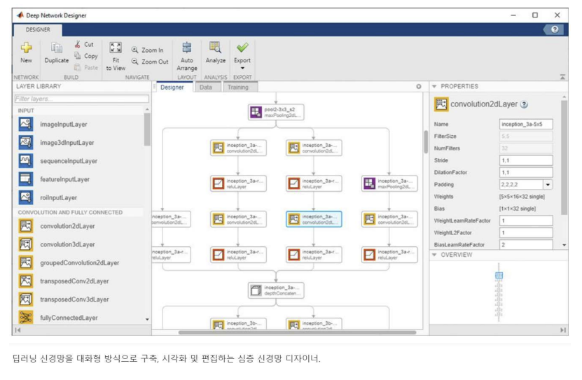Collapse the left panel via bottom arrow
This screenshot has width=582, height=380.
pos(18,330)
